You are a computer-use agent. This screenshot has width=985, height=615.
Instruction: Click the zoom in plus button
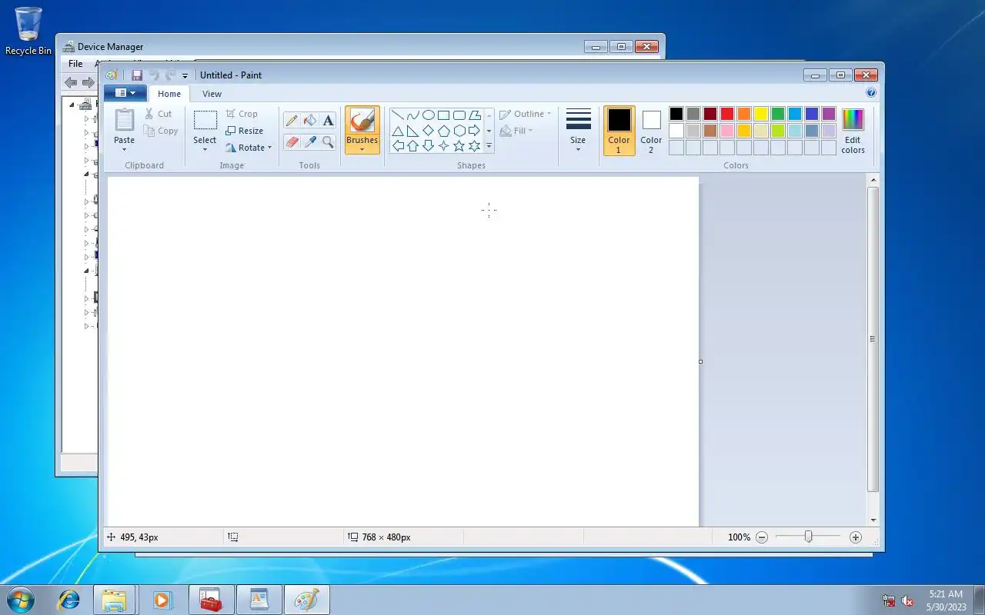(856, 537)
